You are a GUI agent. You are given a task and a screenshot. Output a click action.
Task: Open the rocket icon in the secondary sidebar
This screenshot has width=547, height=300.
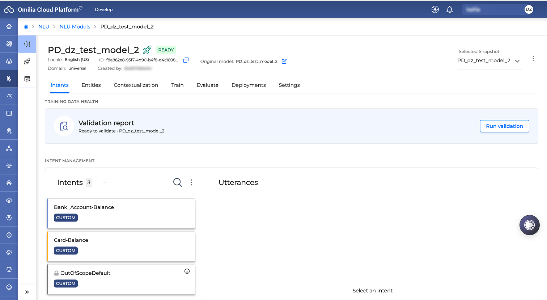tap(27, 62)
